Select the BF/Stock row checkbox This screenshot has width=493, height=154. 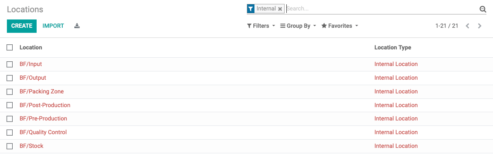pyautogui.click(x=10, y=146)
